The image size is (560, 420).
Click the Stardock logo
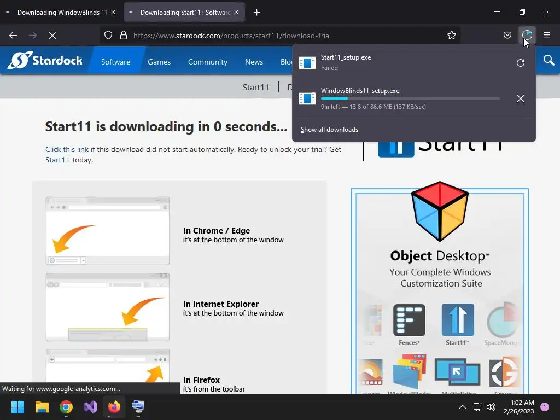coord(45,60)
